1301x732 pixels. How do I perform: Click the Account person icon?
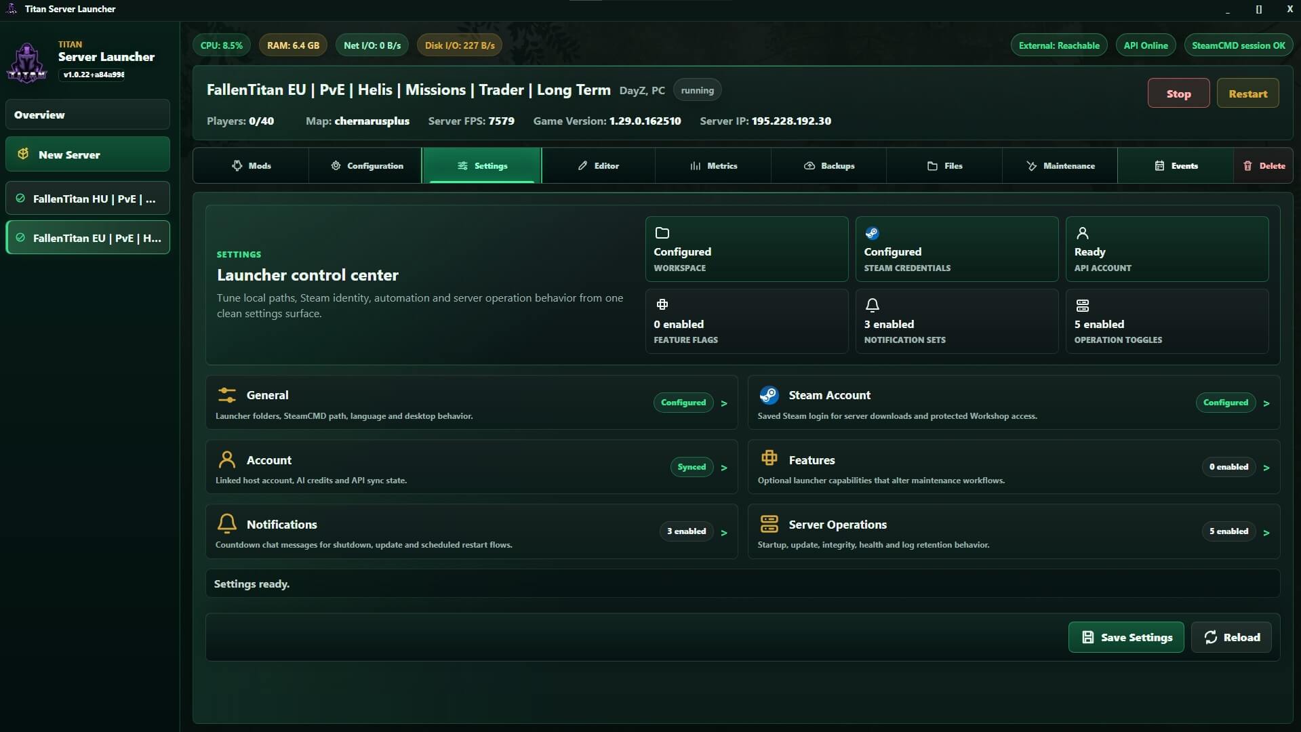(227, 460)
